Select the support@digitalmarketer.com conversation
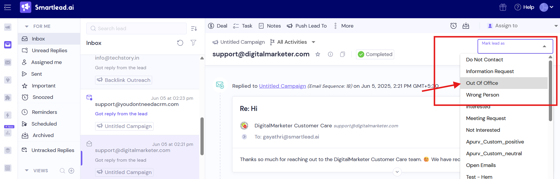This screenshot has height=179, width=560. (x=140, y=157)
